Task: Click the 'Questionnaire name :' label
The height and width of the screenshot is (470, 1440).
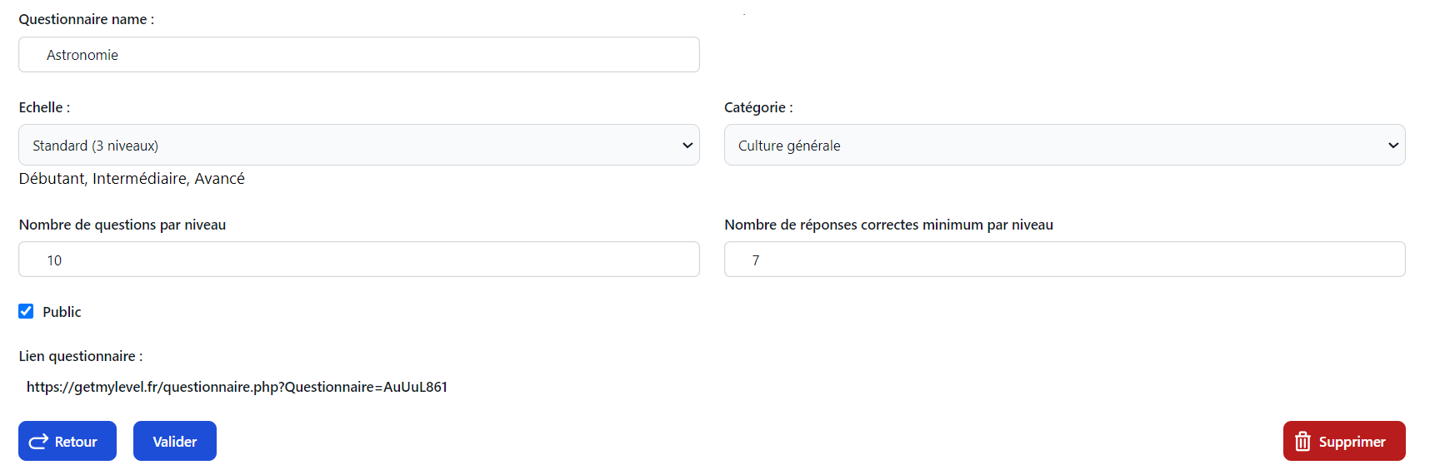Action: [x=87, y=19]
